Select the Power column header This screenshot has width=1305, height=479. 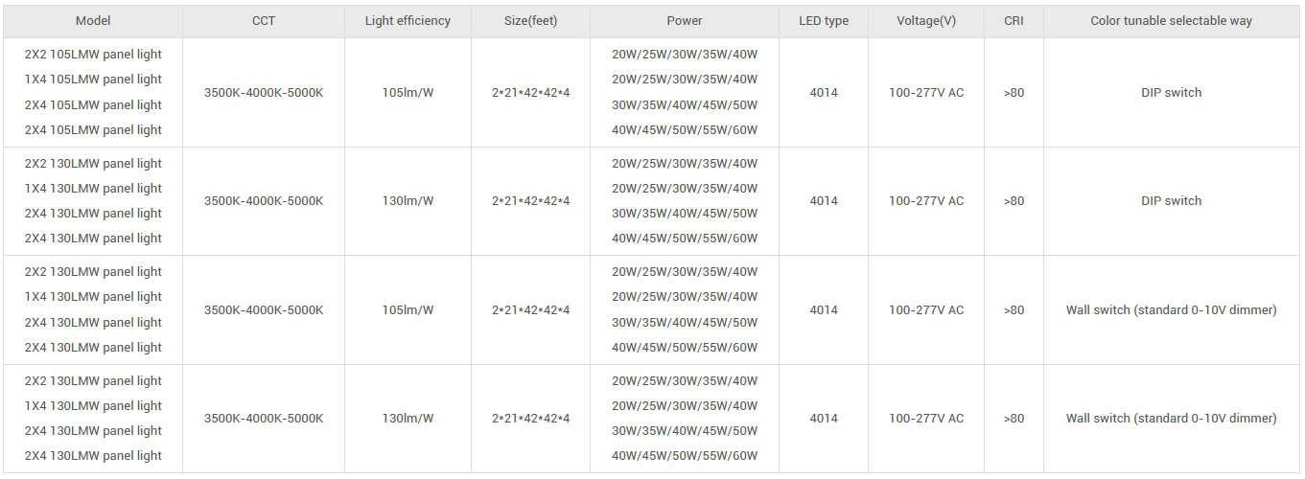(685, 21)
